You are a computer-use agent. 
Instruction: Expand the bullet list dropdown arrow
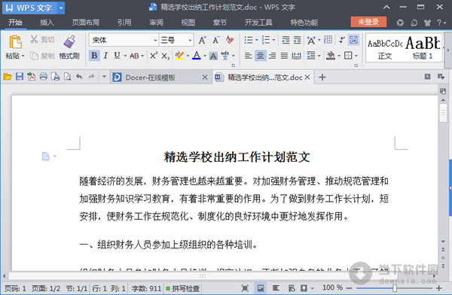click(257, 40)
